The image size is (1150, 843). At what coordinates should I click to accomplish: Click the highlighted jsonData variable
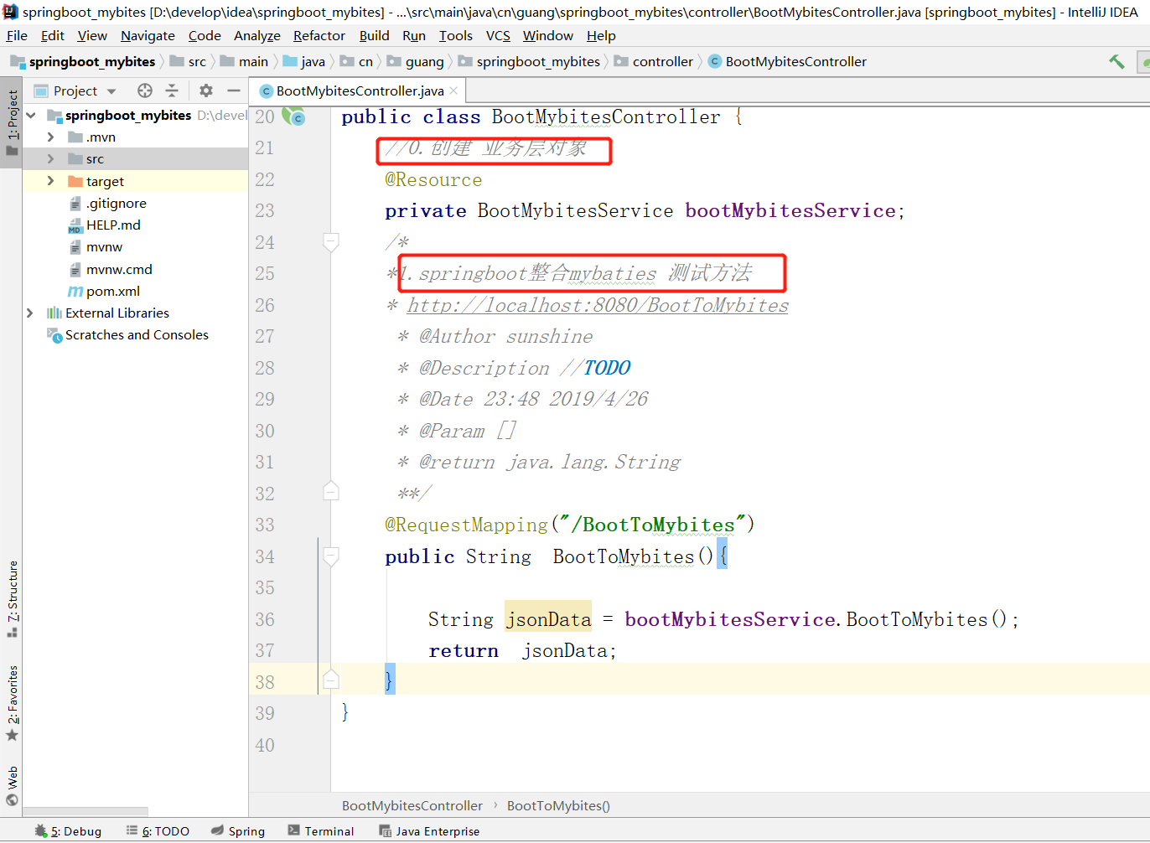548,619
